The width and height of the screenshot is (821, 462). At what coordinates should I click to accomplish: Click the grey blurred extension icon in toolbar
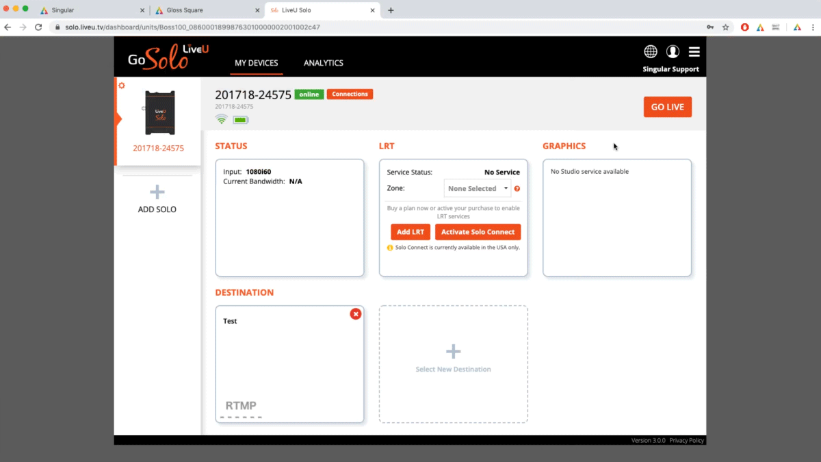(776, 27)
